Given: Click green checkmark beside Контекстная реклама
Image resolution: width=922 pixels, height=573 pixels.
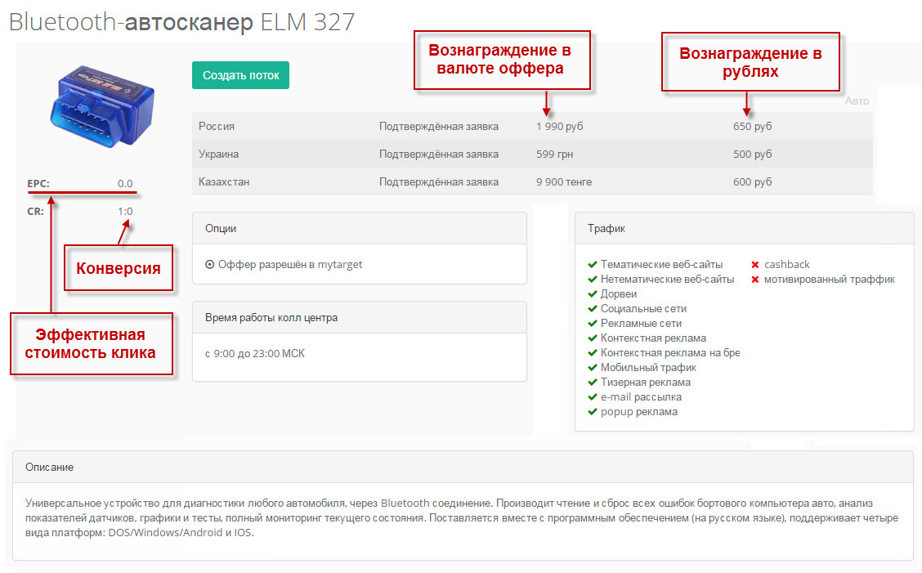Looking at the screenshot, I should (x=593, y=338).
